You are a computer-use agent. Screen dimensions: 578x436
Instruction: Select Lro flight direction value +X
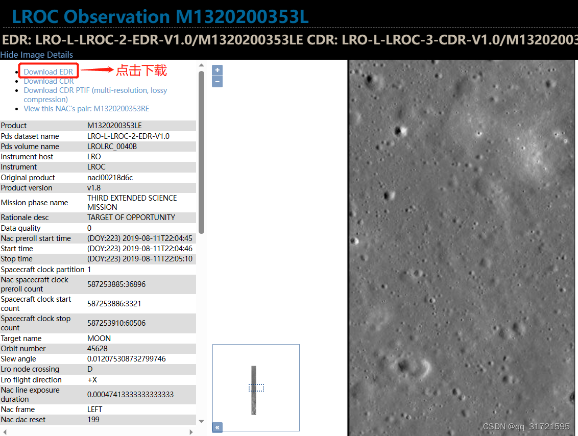92,380
